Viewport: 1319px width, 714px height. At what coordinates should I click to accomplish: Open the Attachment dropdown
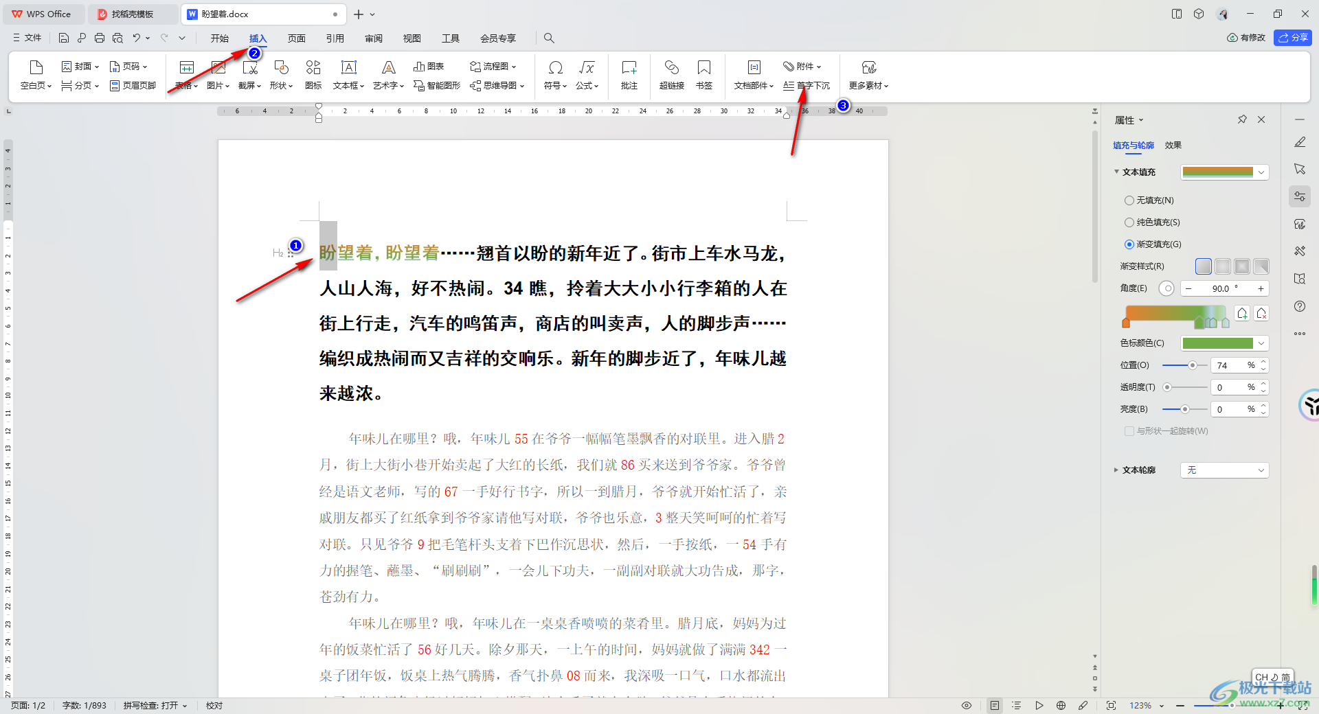(802, 67)
